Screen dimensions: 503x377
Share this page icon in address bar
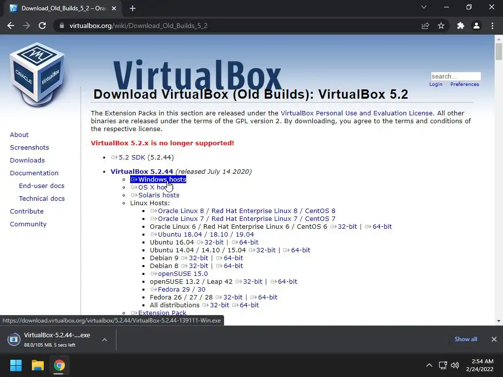click(425, 26)
